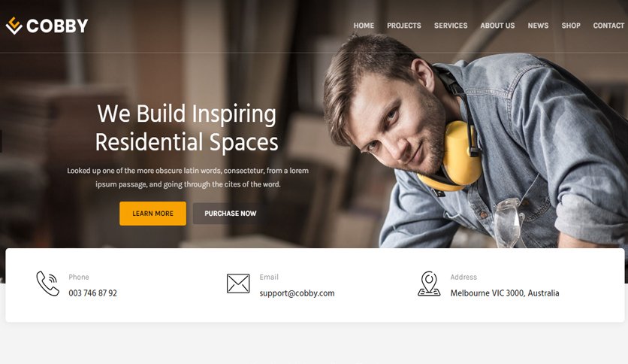Click the previous slide arrow at left edge

2,141
